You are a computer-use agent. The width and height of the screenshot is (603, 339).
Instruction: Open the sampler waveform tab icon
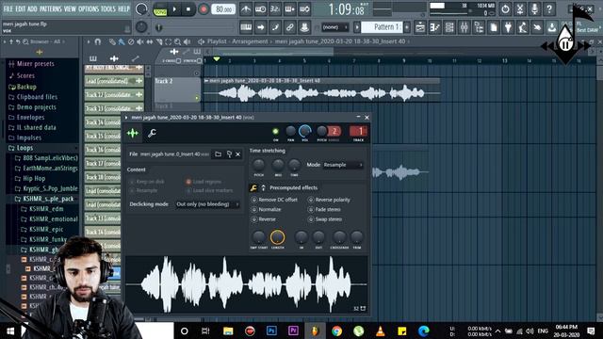tap(133, 133)
